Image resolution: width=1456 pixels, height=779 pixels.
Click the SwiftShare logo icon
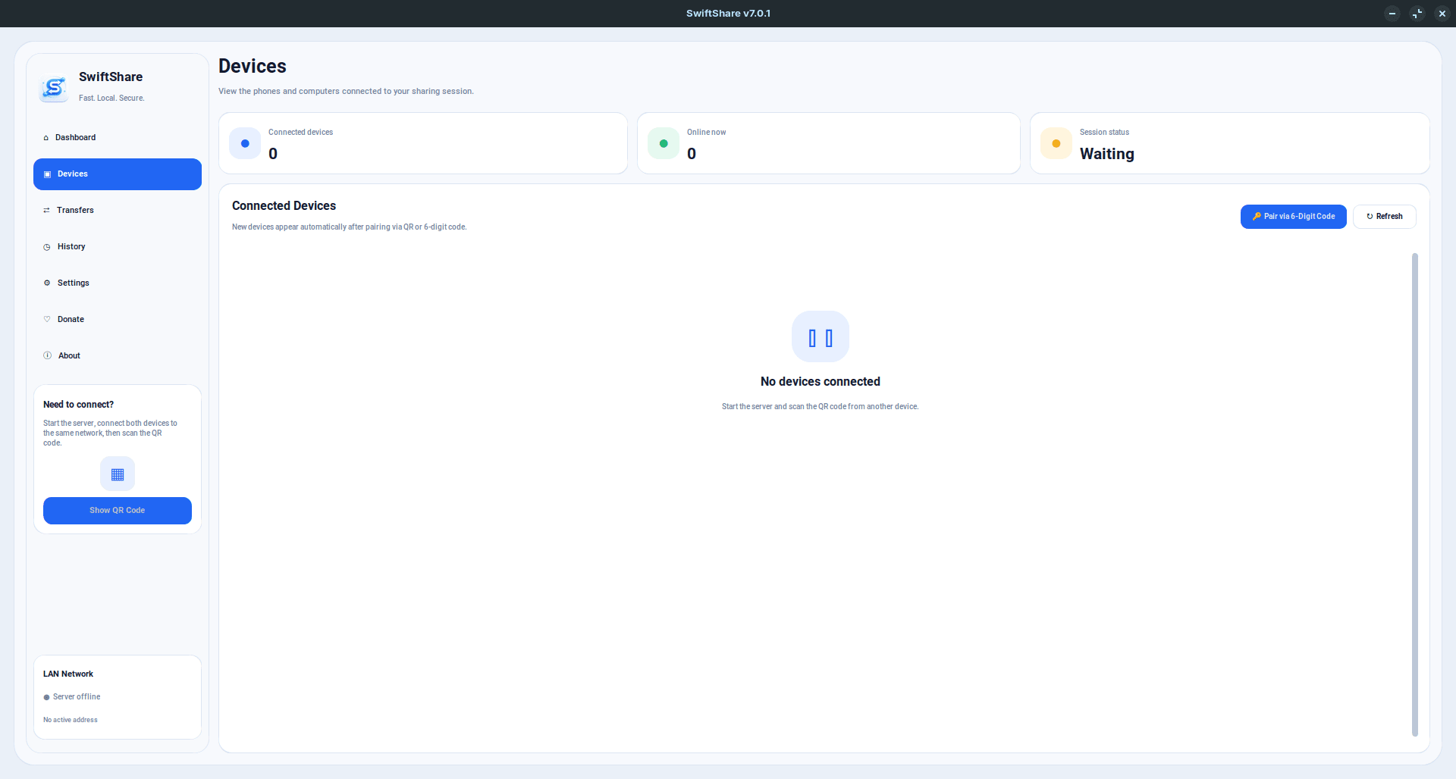tap(54, 88)
